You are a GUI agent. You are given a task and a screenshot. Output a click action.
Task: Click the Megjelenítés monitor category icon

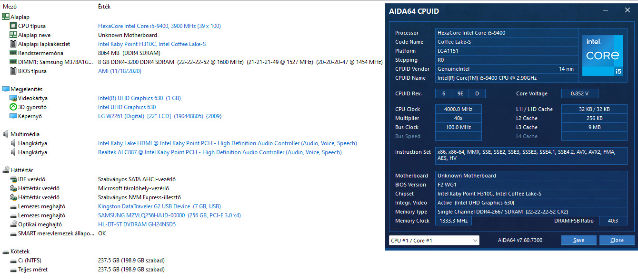click(x=6, y=89)
